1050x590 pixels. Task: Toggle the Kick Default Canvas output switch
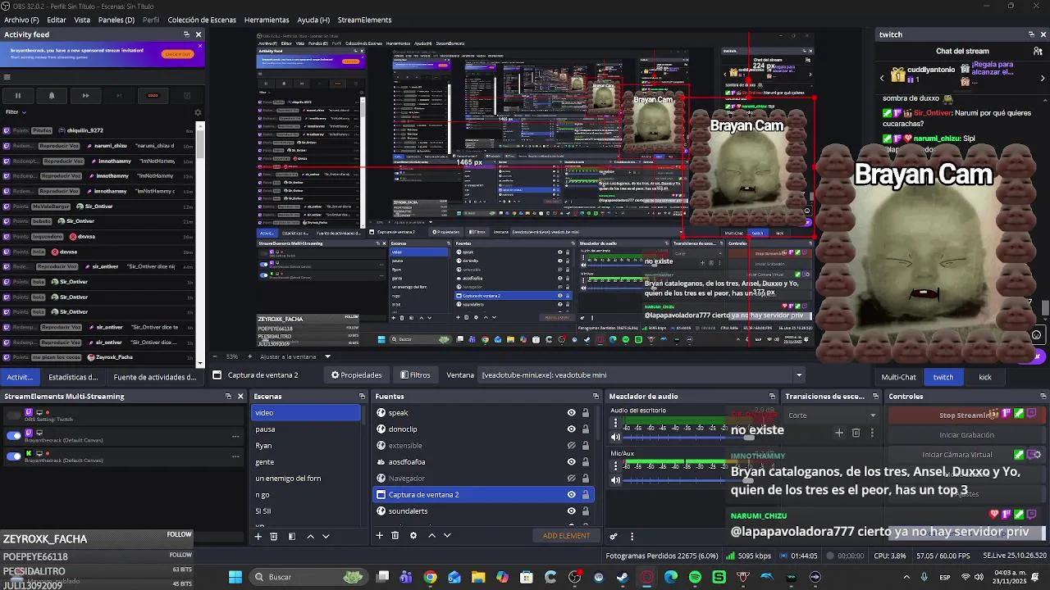point(13,456)
